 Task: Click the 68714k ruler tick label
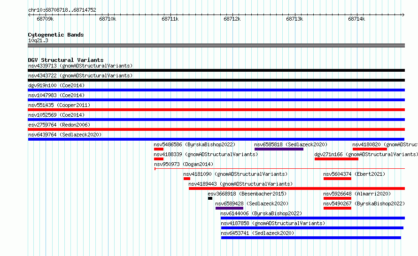click(x=356, y=19)
